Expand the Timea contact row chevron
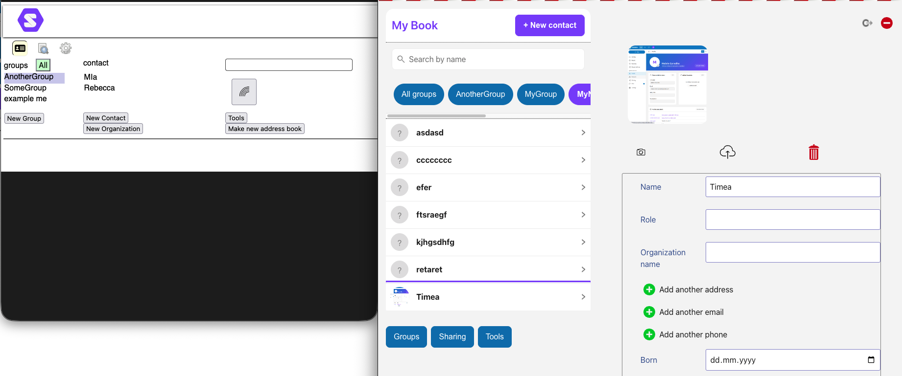This screenshot has width=902, height=376. pos(583,297)
